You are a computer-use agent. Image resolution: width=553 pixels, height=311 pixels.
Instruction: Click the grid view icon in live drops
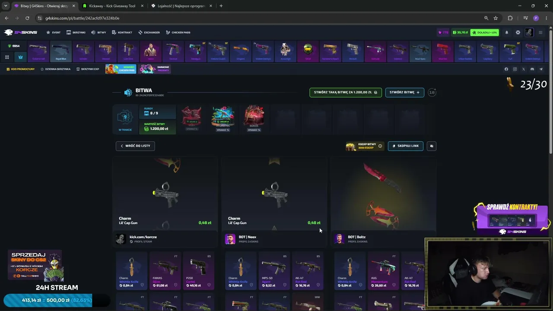(7, 57)
